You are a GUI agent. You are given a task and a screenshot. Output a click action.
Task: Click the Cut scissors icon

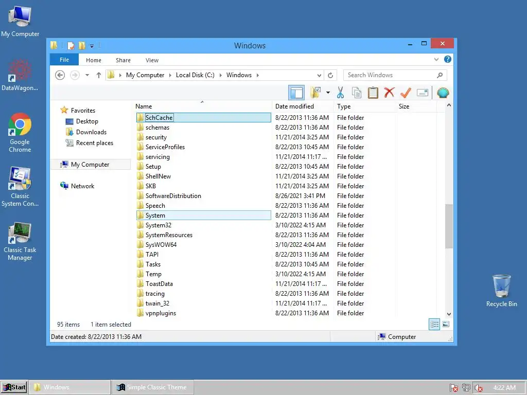point(341,93)
